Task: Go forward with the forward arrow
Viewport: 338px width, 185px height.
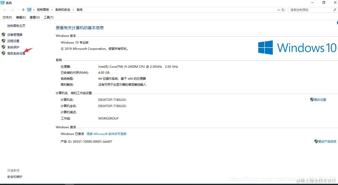Action: tap(12, 10)
